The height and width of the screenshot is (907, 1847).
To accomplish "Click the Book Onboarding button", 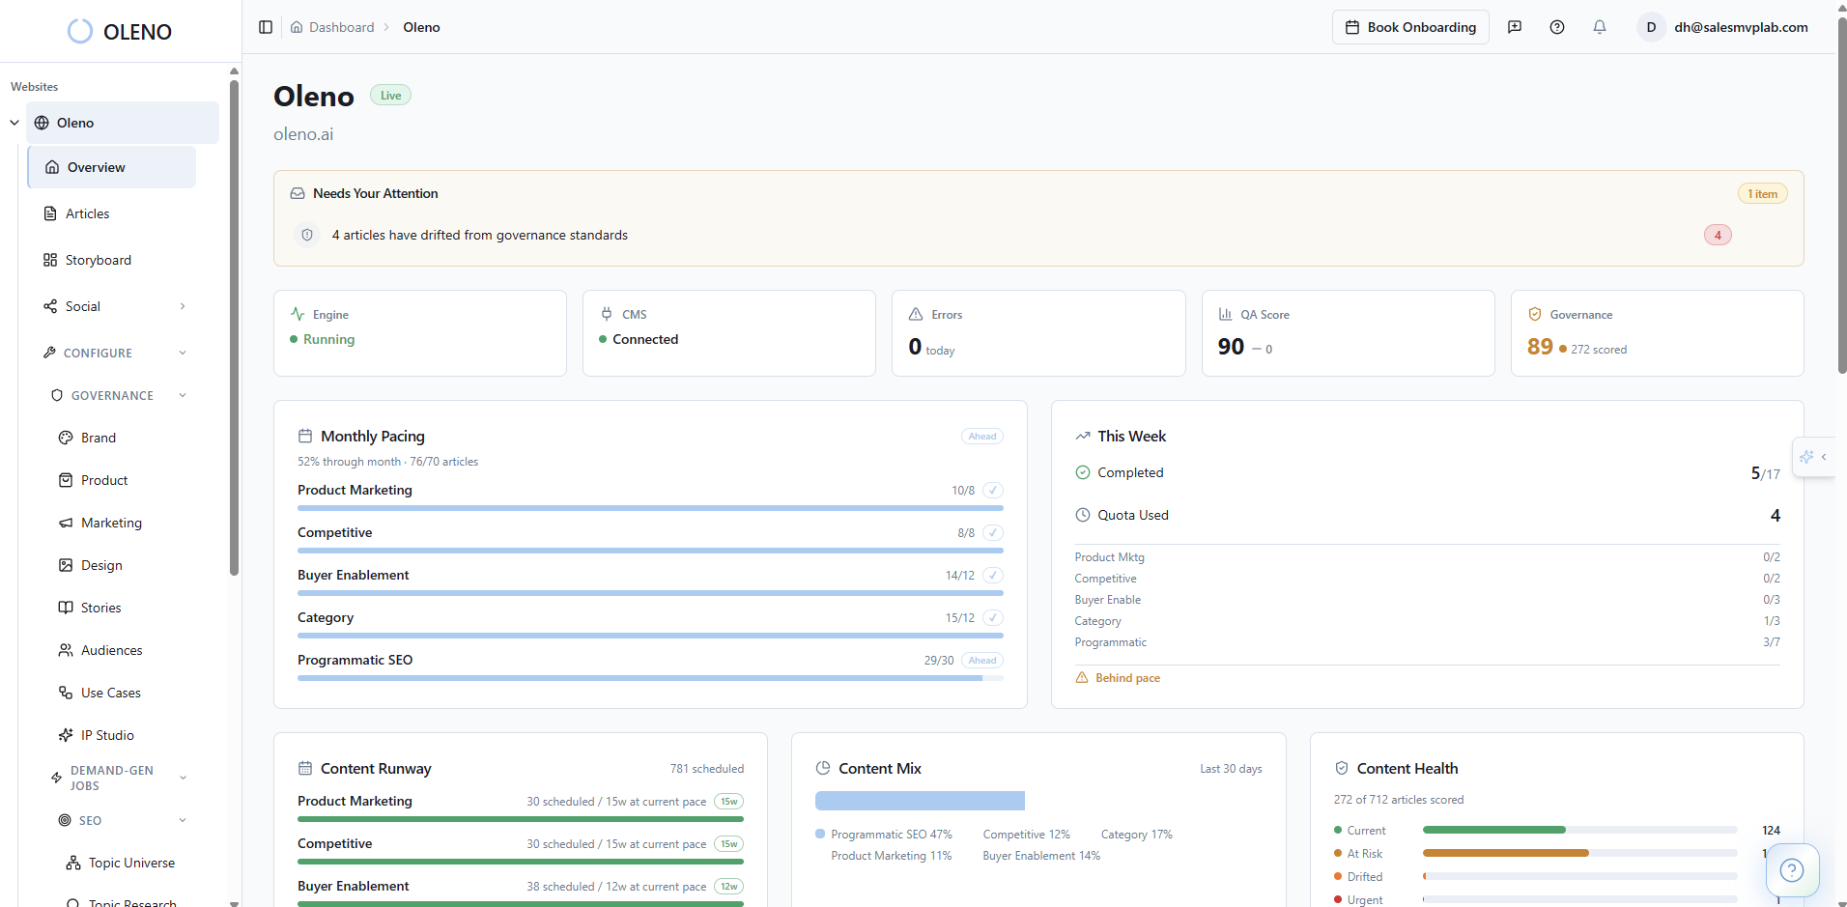I will coord(1410,27).
